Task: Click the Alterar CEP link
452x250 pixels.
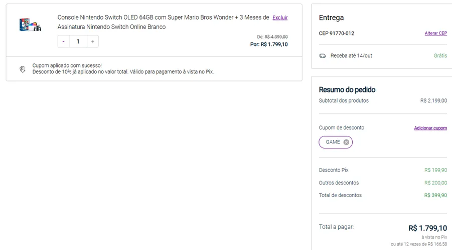Action: pos(435,33)
